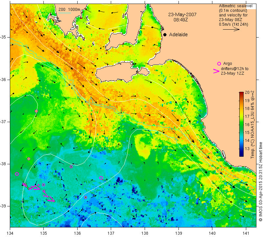Click the 'drifters@12h to' legend text
Viewport: 263px width, 237px height.
point(235,69)
